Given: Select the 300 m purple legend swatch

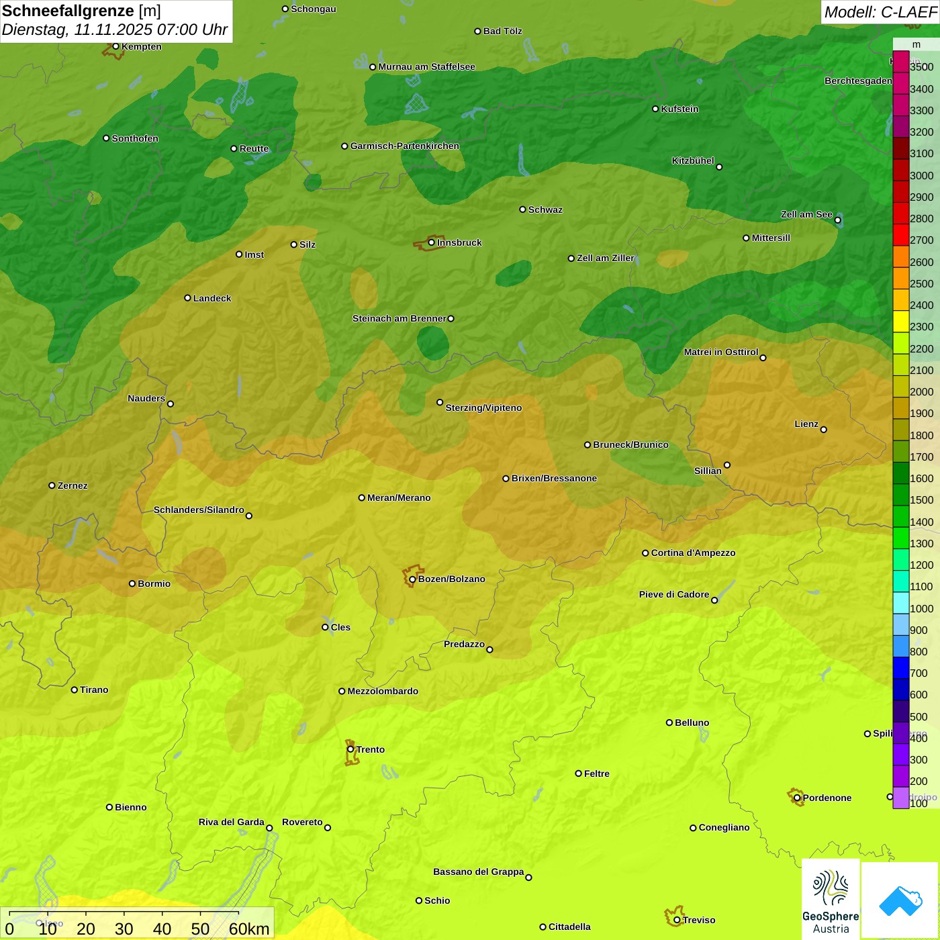Looking at the screenshot, I should point(900,755).
